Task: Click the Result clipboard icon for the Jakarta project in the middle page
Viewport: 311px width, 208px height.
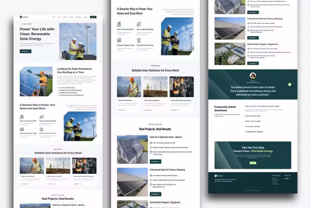Action: 151,152
